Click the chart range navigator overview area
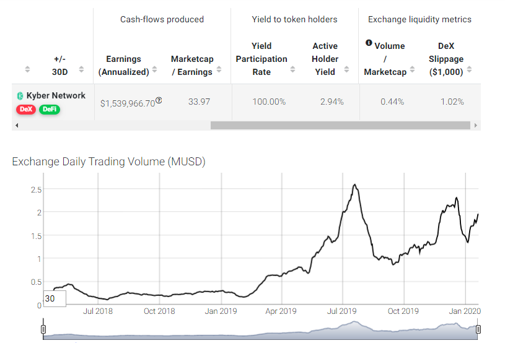Viewport: 505px width, 343px height. tap(260, 330)
